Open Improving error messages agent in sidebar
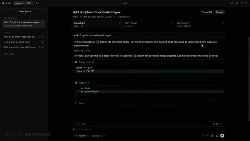Viewport: 250px width, 141px height. coord(24,37)
